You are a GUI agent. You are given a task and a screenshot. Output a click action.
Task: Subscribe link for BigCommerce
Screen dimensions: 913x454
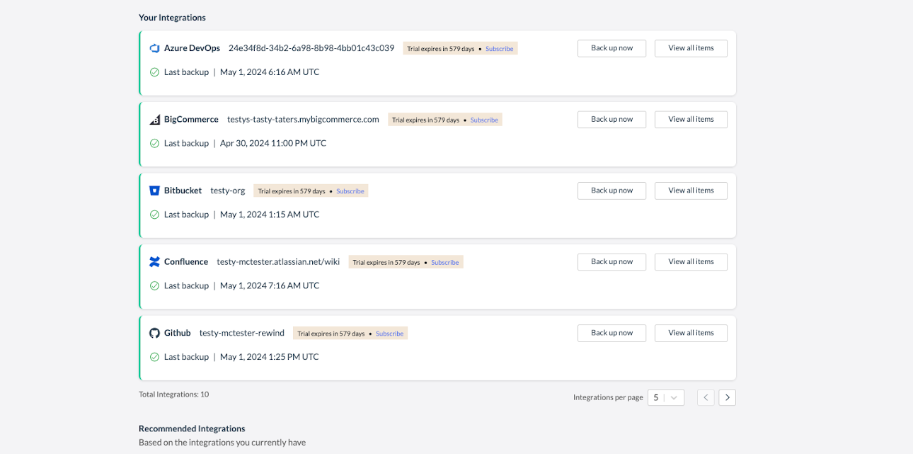tap(484, 120)
